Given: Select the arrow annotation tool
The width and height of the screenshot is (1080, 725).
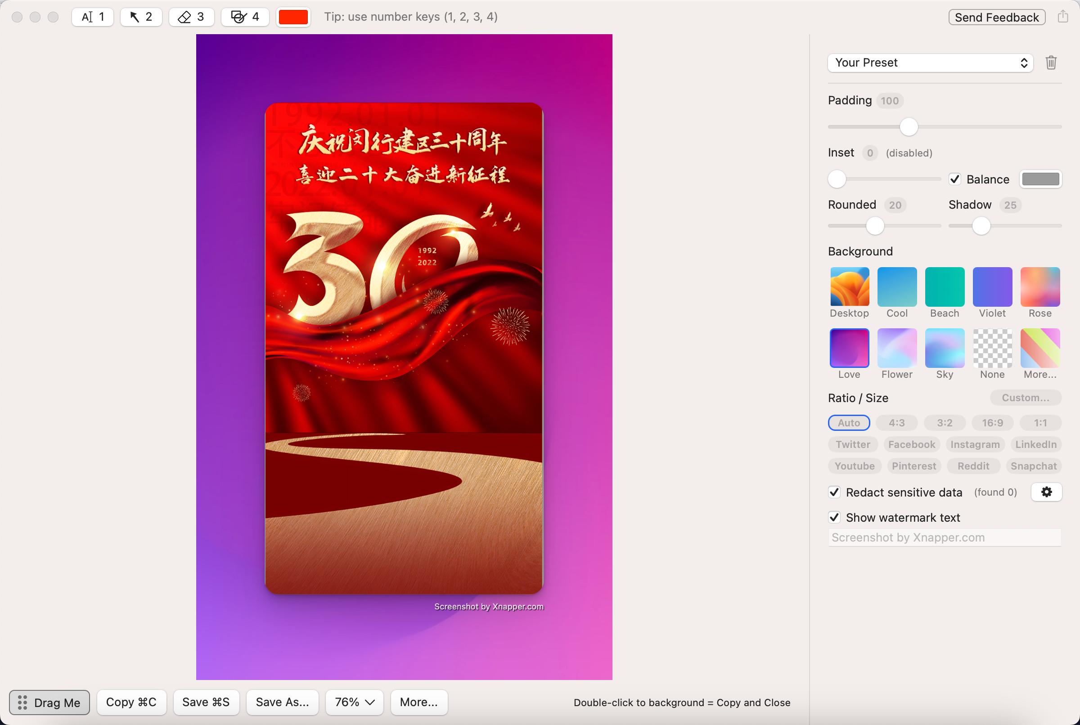Looking at the screenshot, I should (141, 17).
